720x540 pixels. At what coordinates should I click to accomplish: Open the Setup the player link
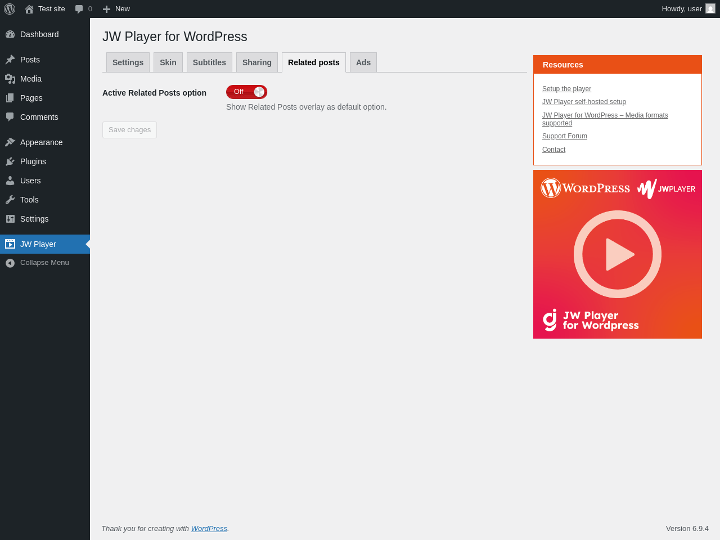point(566,89)
